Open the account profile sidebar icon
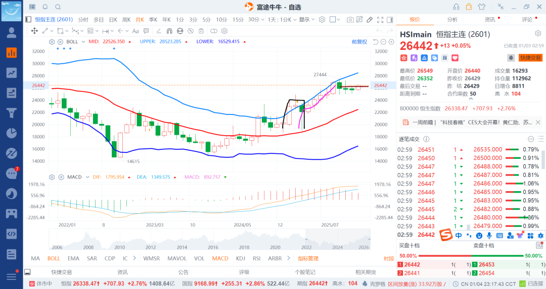The height and width of the screenshot is (289, 546). point(12,33)
